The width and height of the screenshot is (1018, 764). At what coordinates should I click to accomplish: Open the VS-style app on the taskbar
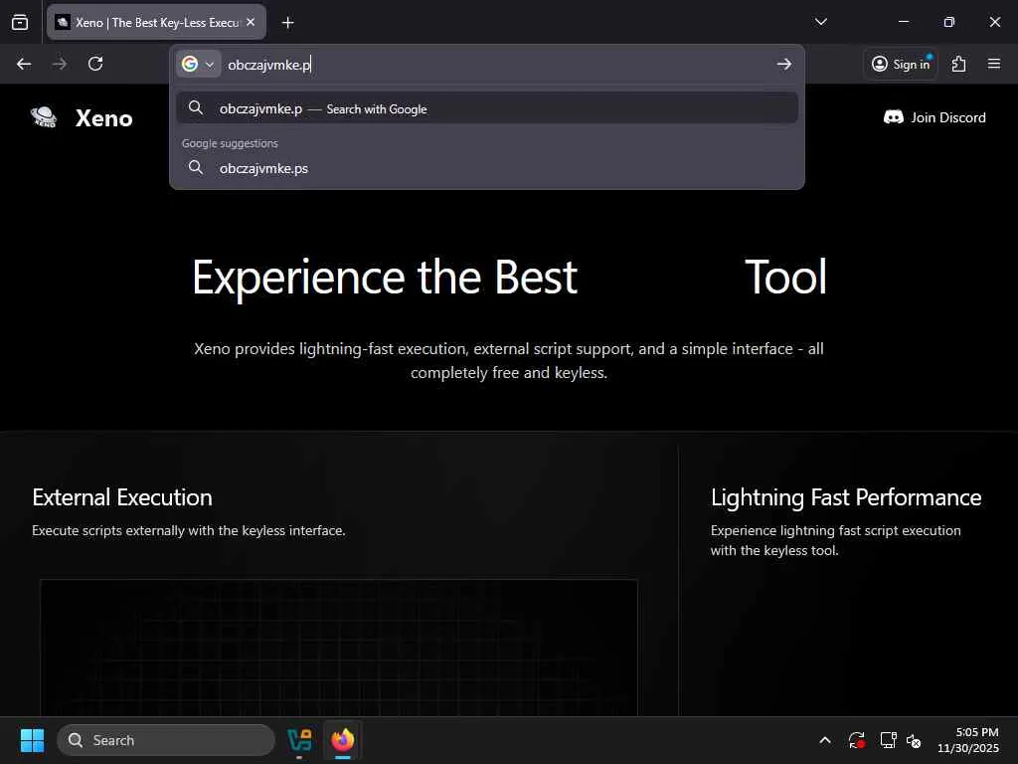[299, 740]
